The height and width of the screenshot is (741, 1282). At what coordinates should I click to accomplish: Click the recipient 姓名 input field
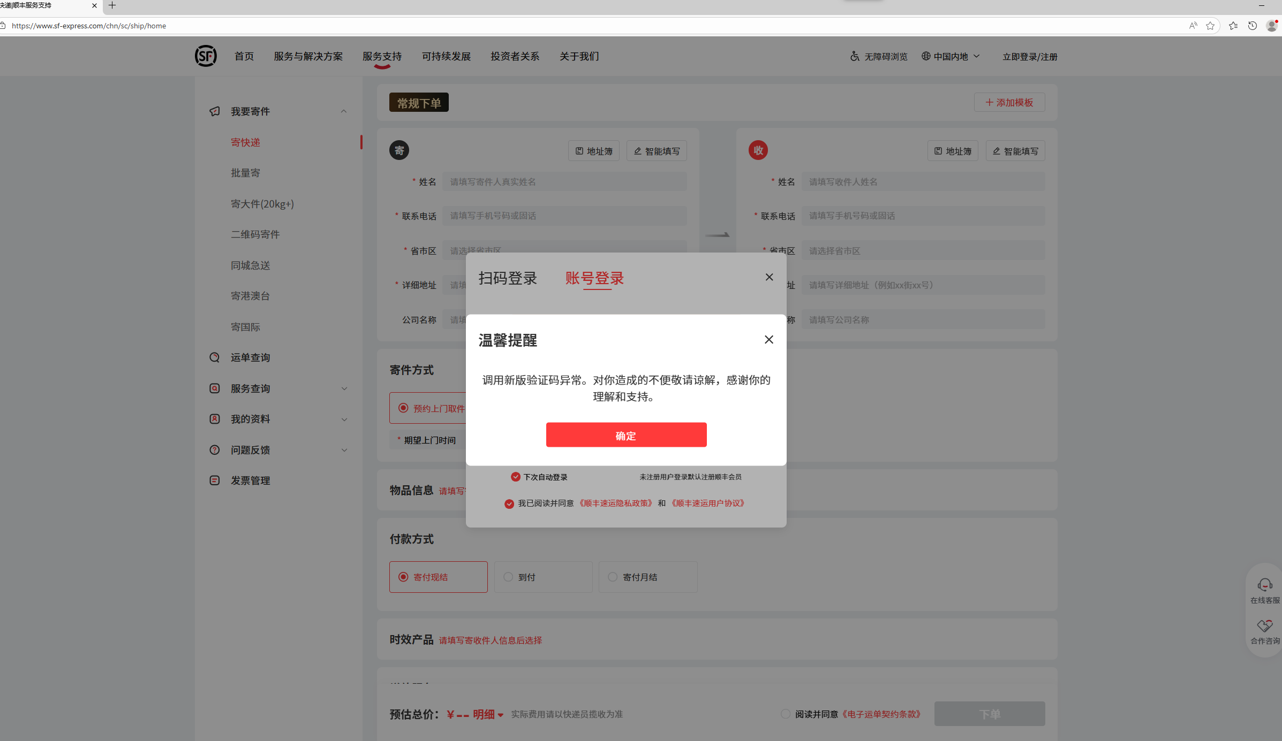pos(922,182)
